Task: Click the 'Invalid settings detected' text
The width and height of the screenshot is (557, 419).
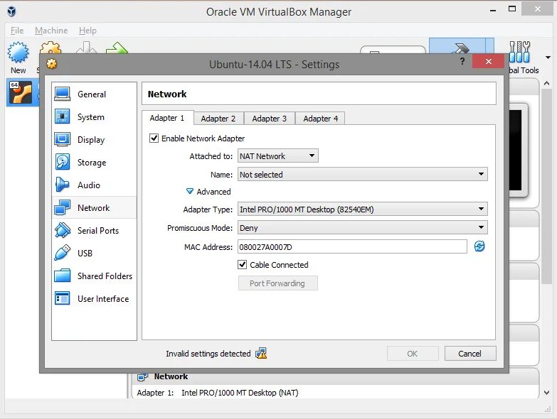Action: (208, 354)
